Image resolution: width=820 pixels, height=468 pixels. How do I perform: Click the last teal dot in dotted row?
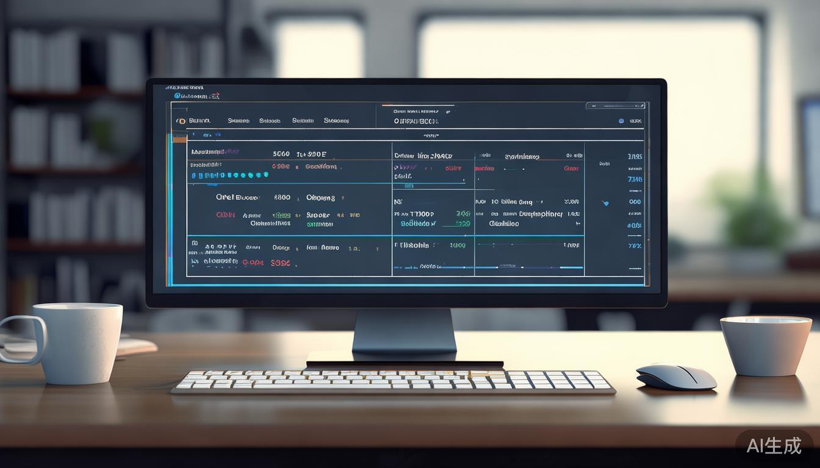[265, 175]
